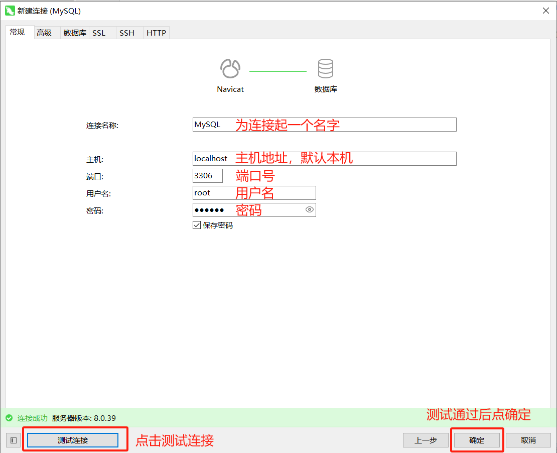Click the 取消 button
Image resolution: width=557 pixels, height=453 pixels.
pyautogui.click(x=528, y=440)
